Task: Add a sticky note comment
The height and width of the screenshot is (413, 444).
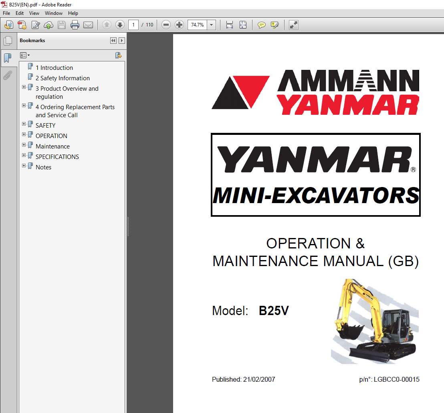Action: (261, 25)
